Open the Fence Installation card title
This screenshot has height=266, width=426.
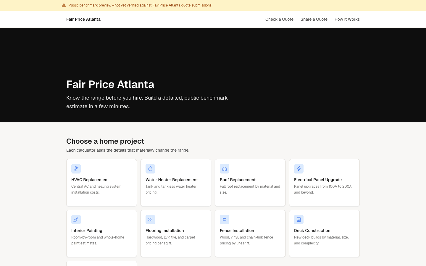click(x=237, y=231)
